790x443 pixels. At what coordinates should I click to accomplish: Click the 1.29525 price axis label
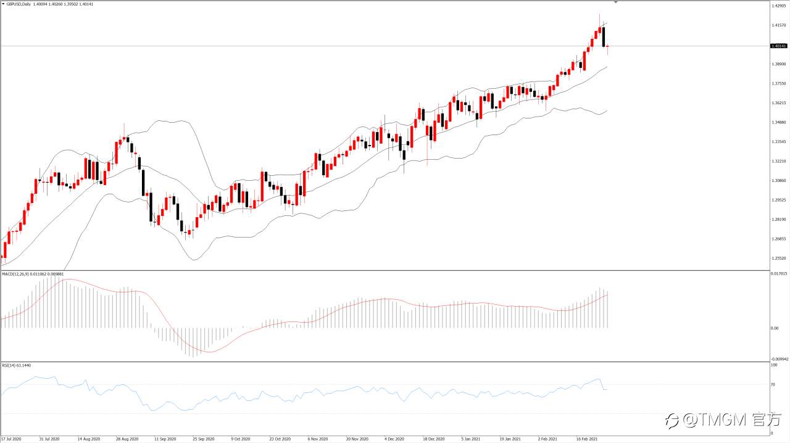[x=780, y=200]
